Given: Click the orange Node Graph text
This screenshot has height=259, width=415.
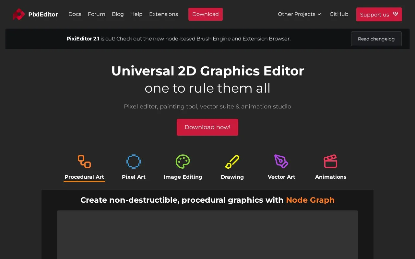Looking at the screenshot, I should pos(310,200).
